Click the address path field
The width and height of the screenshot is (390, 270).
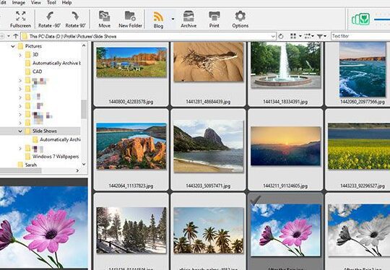pos(149,36)
